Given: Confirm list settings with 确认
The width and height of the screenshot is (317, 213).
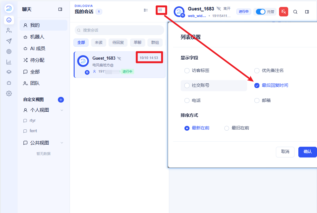Looking at the screenshot, I should click(308, 152).
